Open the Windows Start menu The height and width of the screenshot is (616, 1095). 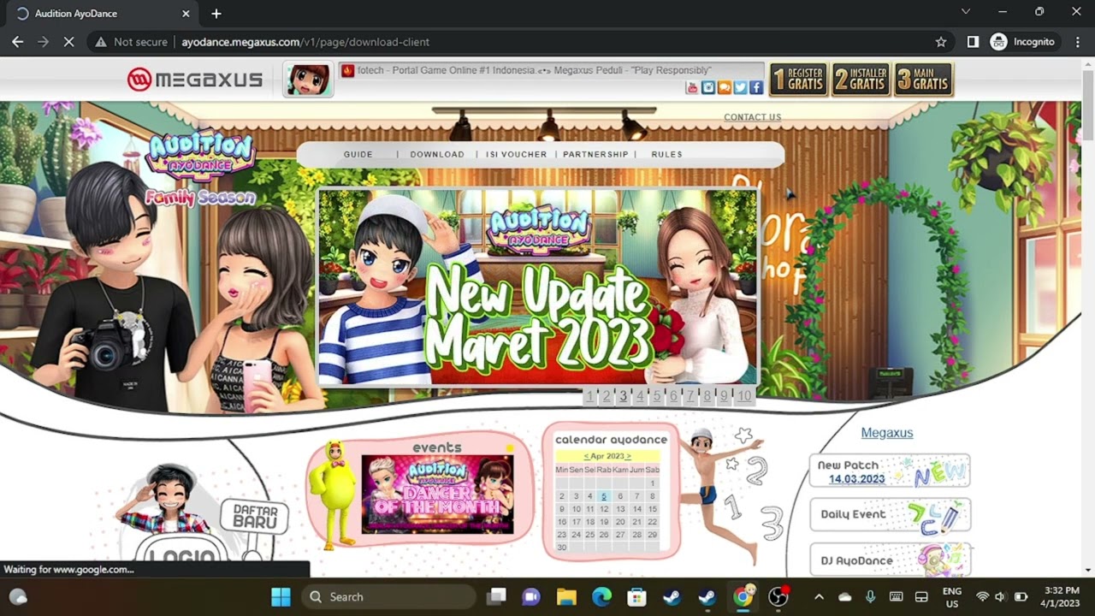pos(280,596)
